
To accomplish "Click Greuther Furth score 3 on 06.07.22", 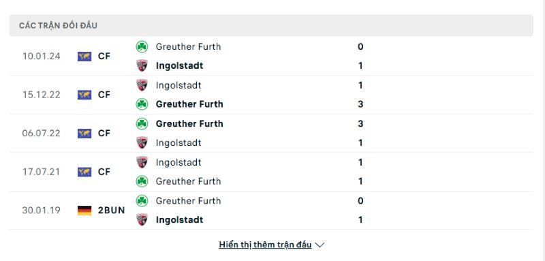I will pyautogui.click(x=360, y=124).
